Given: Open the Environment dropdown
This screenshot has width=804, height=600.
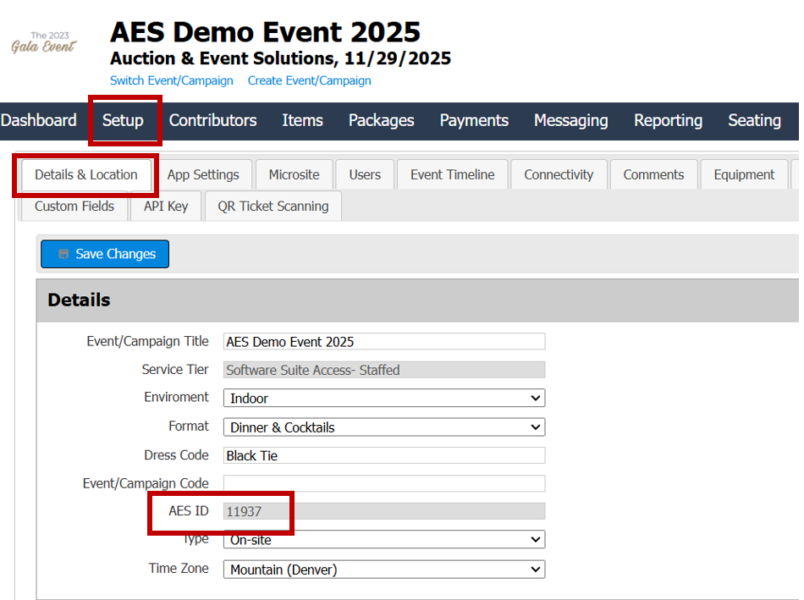Looking at the screenshot, I should [x=384, y=398].
